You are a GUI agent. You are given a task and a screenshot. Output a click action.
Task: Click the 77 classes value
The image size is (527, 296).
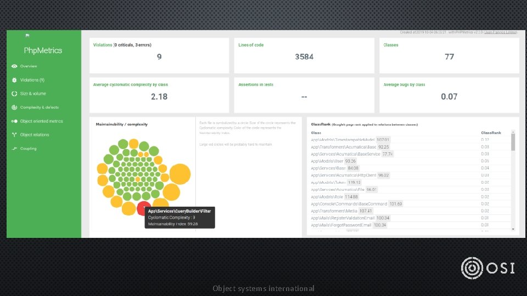(450, 56)
